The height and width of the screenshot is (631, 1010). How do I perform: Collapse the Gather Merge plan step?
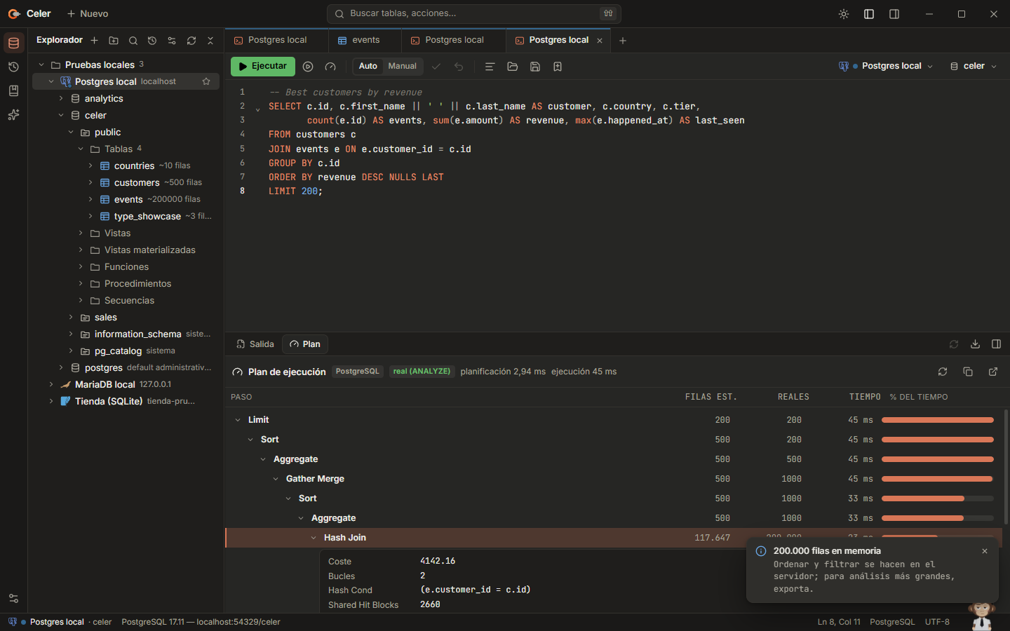(276, 479)
